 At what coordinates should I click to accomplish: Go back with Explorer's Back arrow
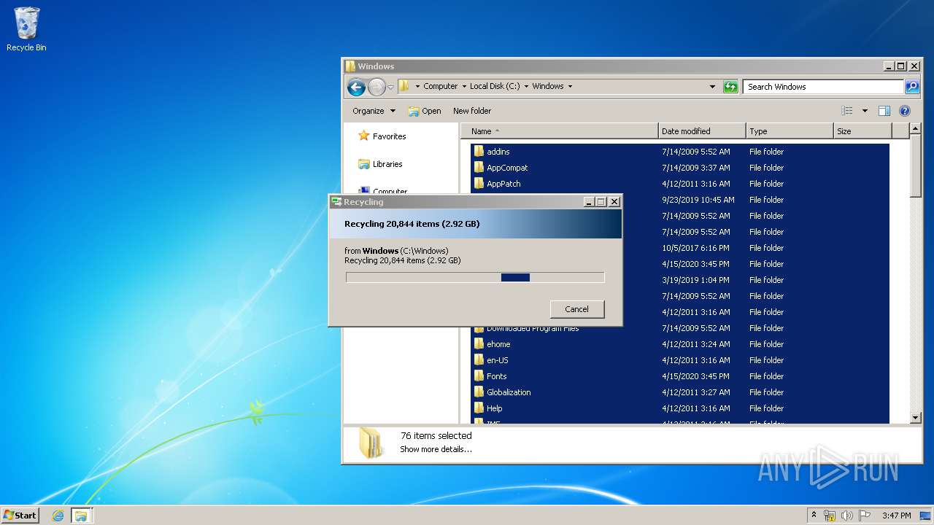[x=356, y=87]
